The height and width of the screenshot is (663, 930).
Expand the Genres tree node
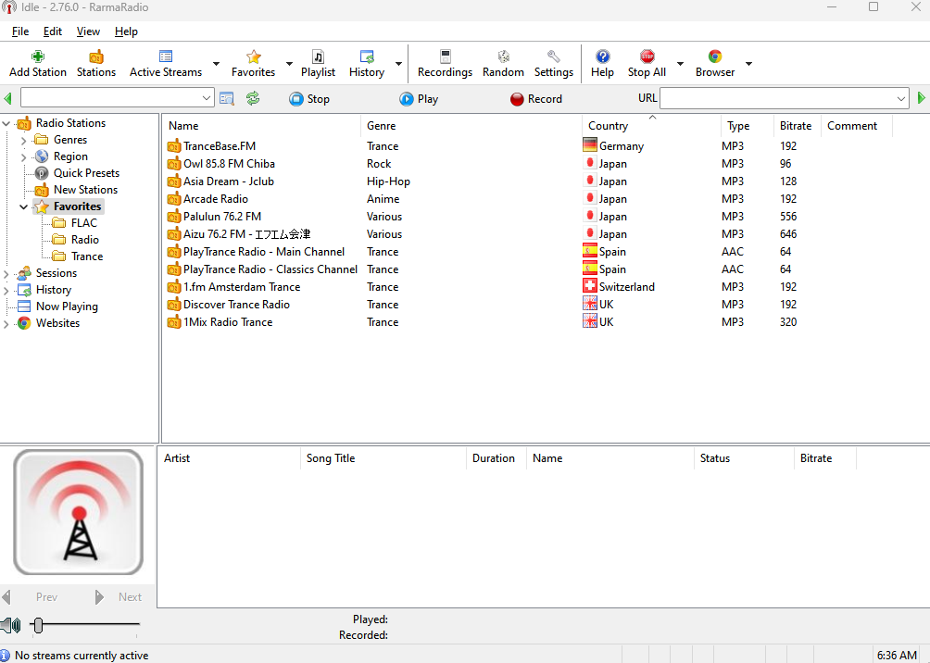tap(24, 141)
